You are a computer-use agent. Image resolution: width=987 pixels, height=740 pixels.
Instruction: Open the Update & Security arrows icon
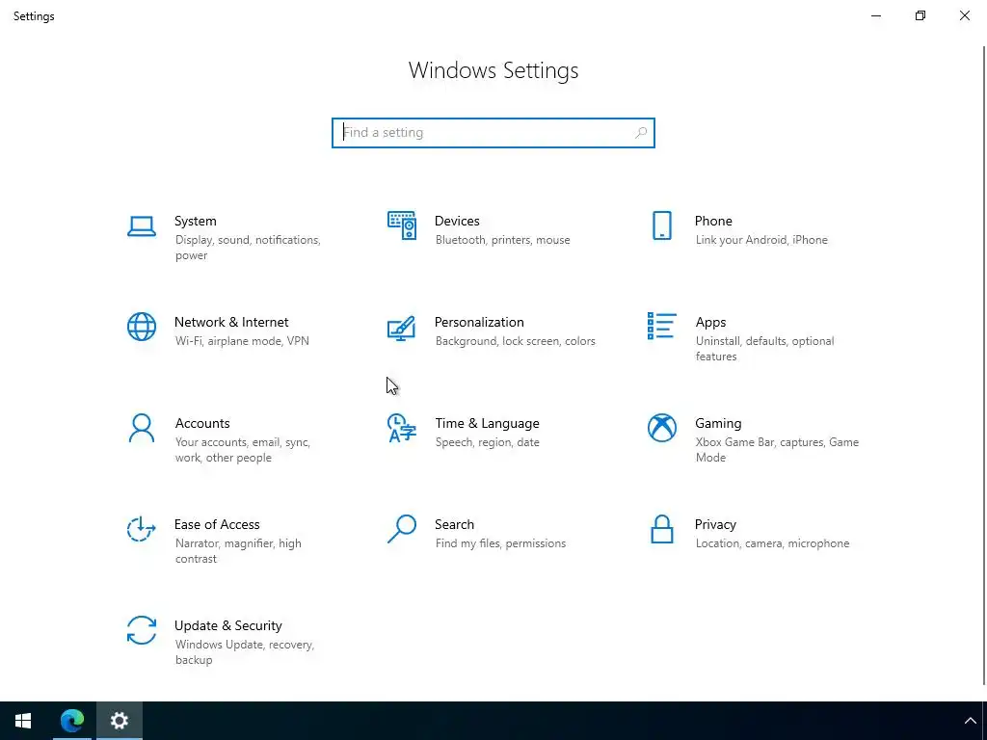pyautogui.click(x=141, y=630)
